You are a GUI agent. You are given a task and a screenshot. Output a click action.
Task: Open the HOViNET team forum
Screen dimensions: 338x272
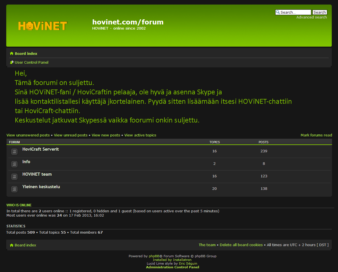(x=37, y=174)
